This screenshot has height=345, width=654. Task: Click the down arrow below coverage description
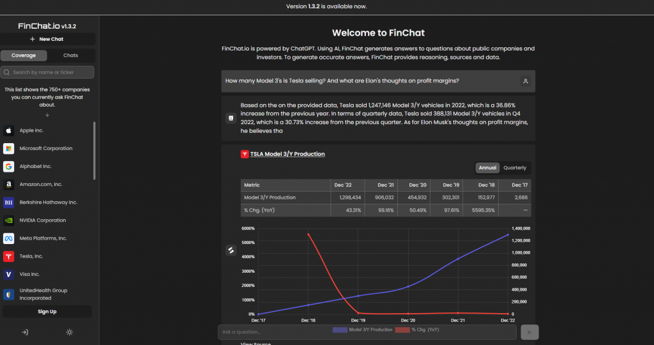pos(47,115)
